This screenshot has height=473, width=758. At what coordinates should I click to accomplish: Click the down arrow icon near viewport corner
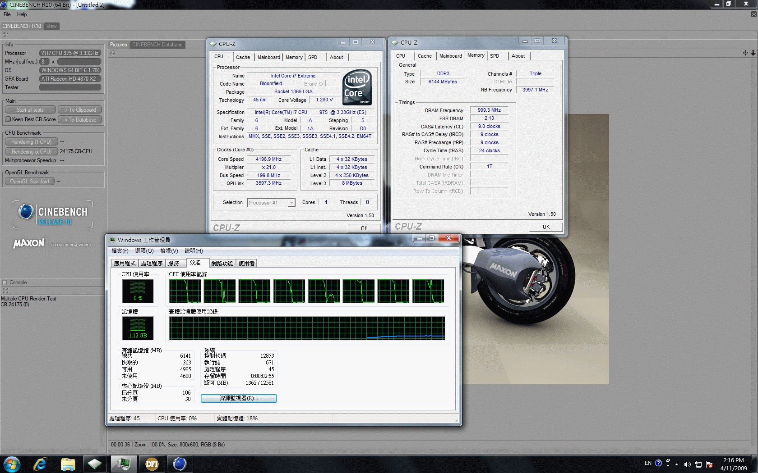pos(753,53)
